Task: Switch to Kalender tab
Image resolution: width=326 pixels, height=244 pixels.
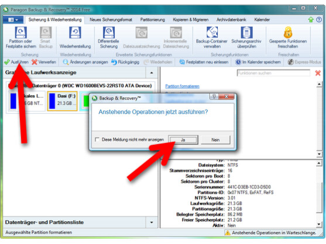Action: (262, 20)
